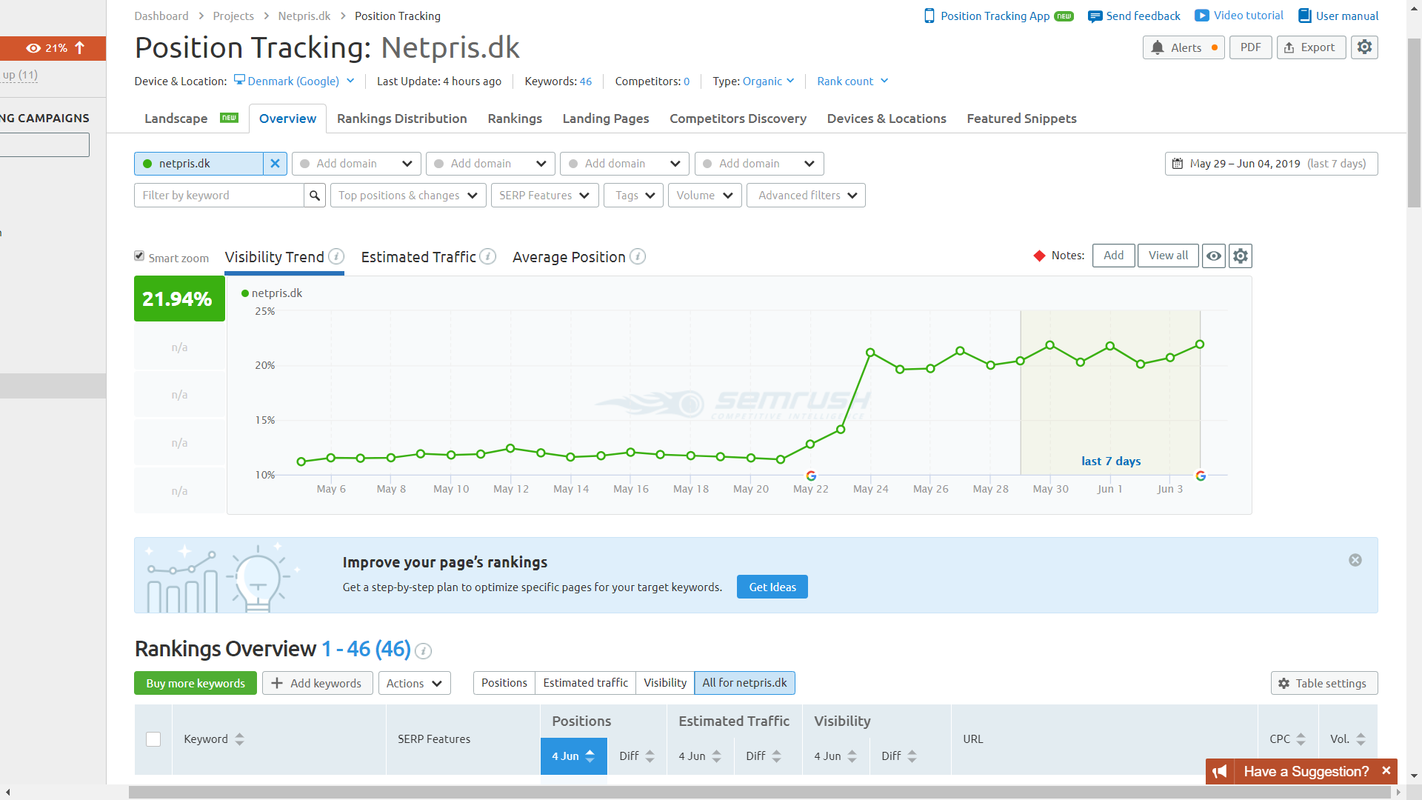
Task: Select the Estimated traffic table view
Action: coord(585,683)
